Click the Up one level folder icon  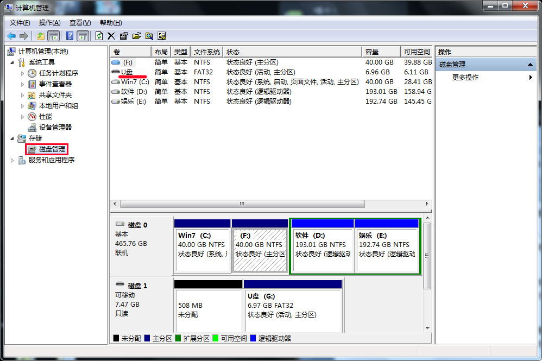[x=41, y=36]
